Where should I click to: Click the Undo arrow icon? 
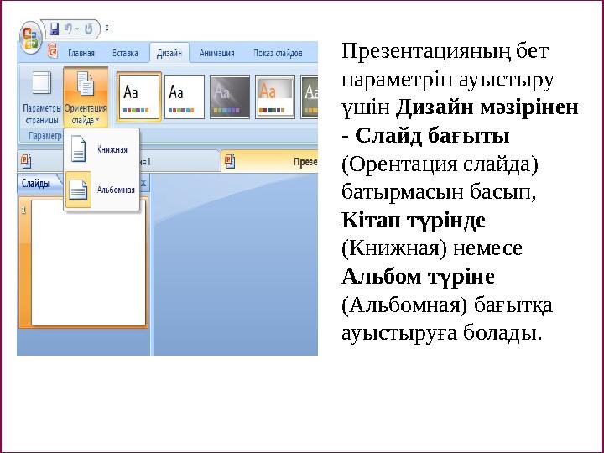[x=68, y=29]
